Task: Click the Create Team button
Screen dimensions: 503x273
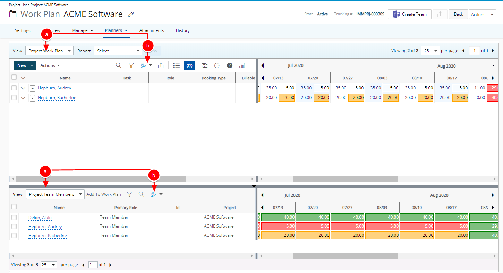Action: pos(410,14)
